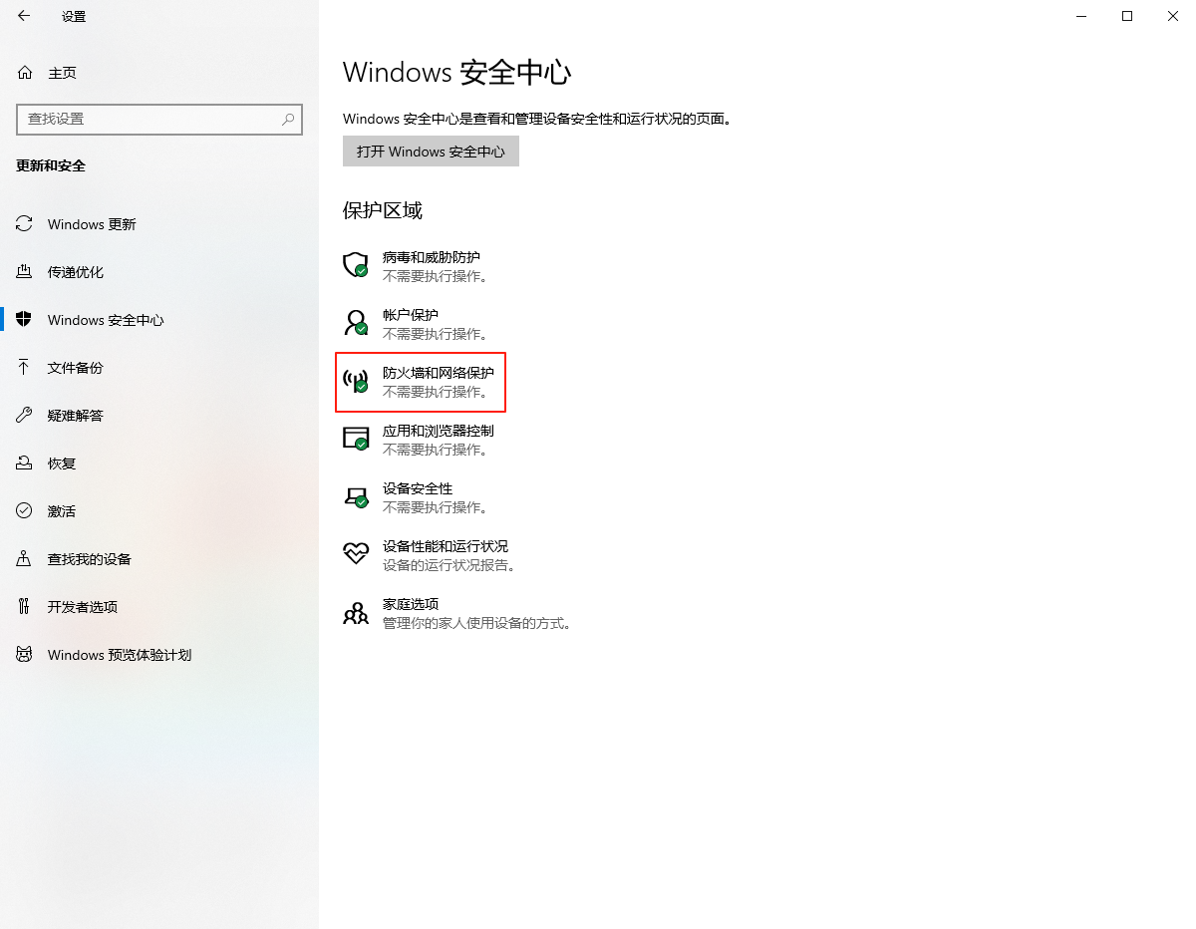The height and width of the screenshot is (929, 1196).
Task: Open 防火墙和网络保护 link
Action: (439, 373)
